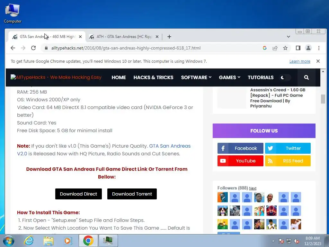Open the tab search dropdown arrow
Image resolution: width=329 pixels, height=247 pixels.
pyautogui.click(x=288, y=37)
